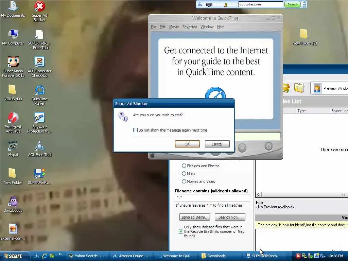The image size is (348, 261).
Task: Launch Internet Explorer from Quick Launch
Action: tap(45, 256)
